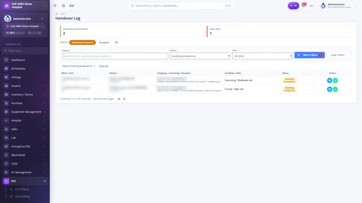362x203 pixels.
Task: Open Dashboard from the sidebar
Action: (x=25, y=60)
